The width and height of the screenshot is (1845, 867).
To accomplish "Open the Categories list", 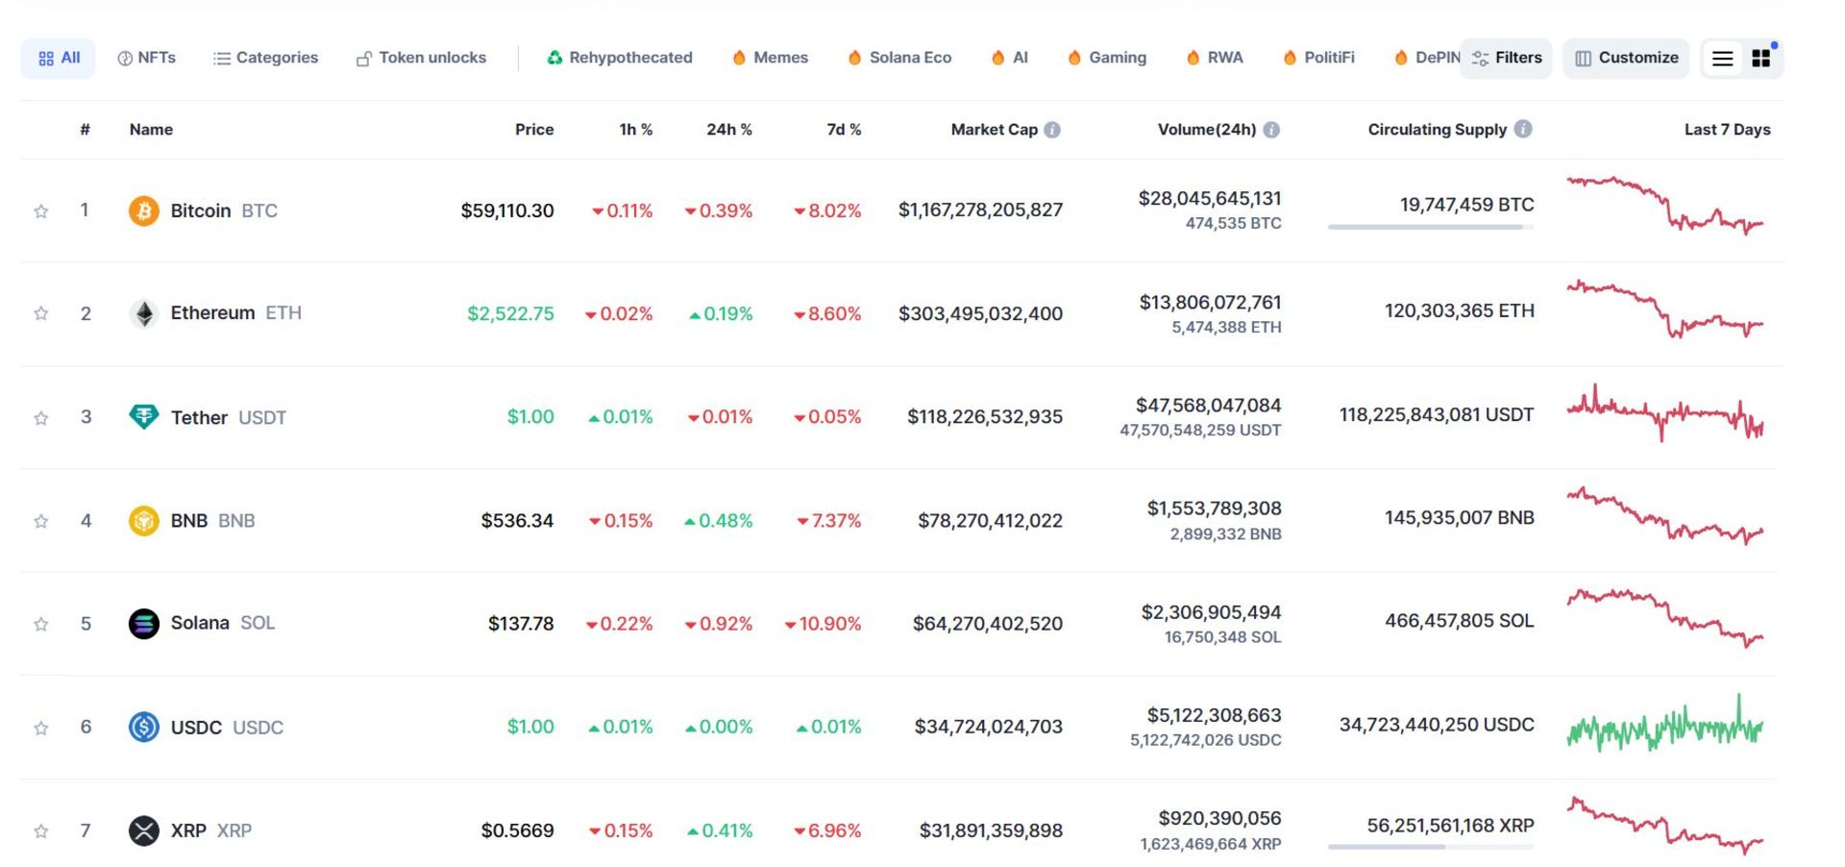I will (x=265, y=58).
